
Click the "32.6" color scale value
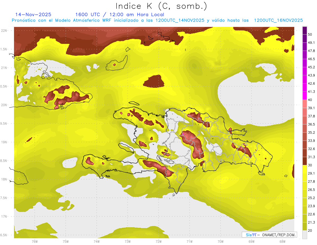311,149
